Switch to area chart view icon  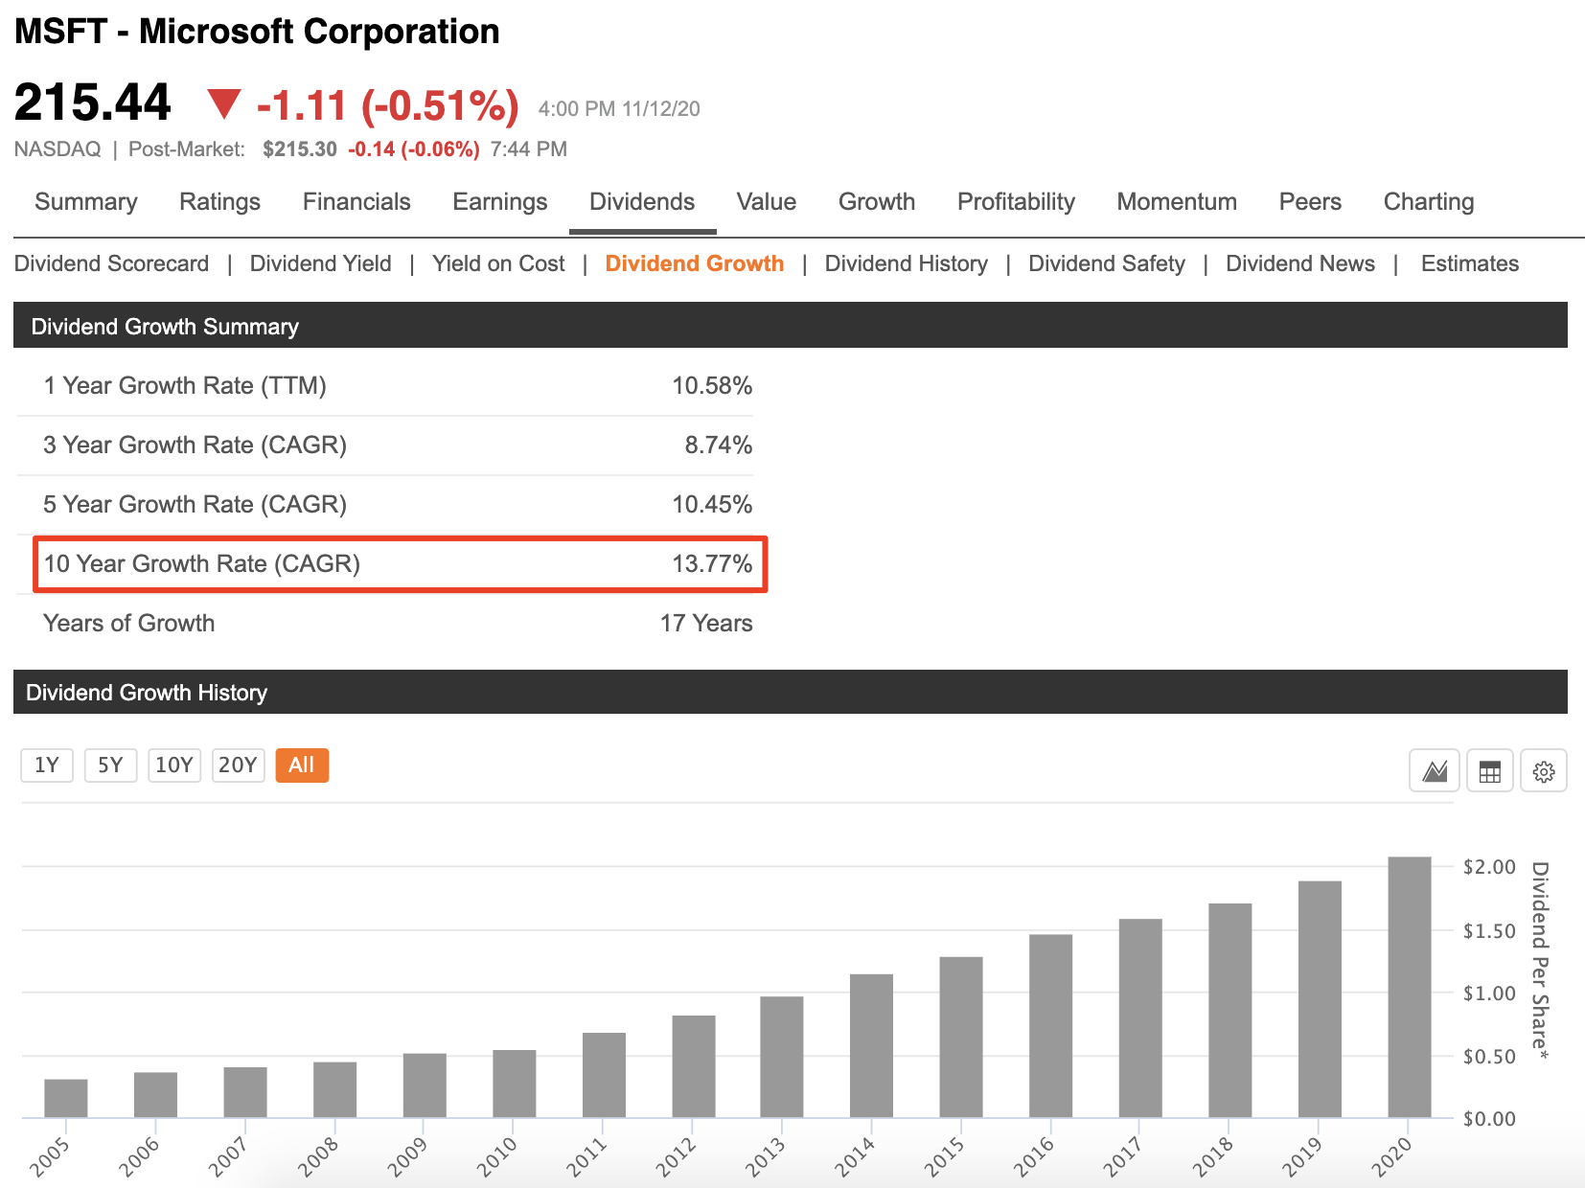click(x=1434, y=770)
